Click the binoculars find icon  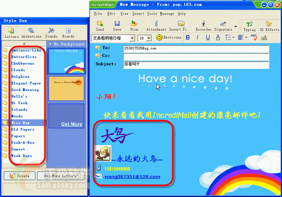pos(264,37)
